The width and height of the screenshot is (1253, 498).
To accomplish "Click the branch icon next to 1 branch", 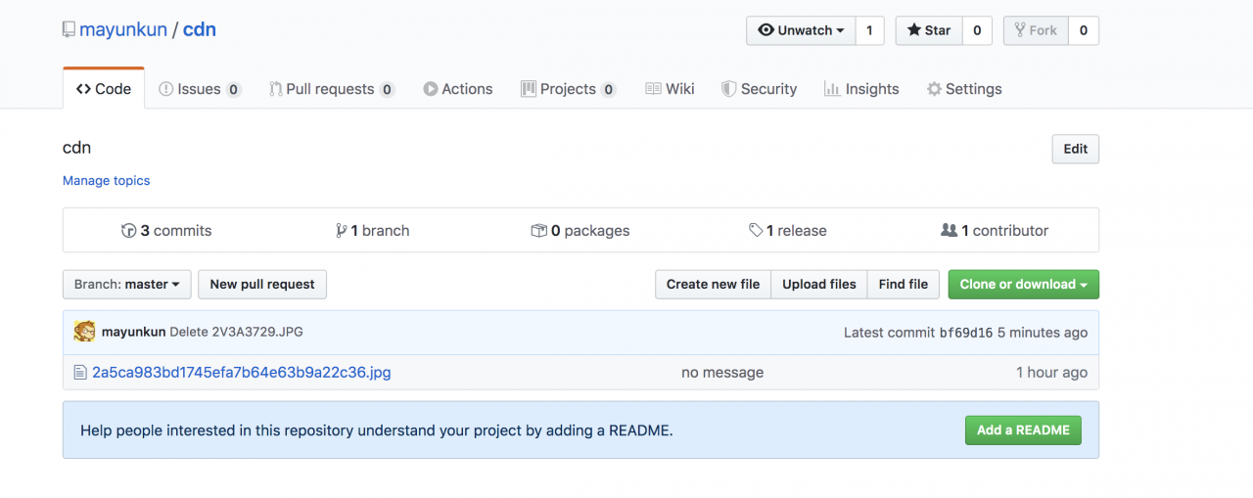I will 341,231.
